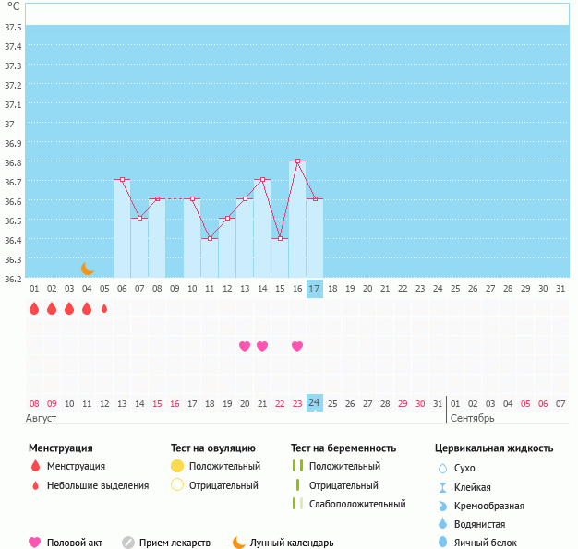Click the dry cervical fluid legend icon
The height and width of the screenshot is (549, 578).
[442, 468]
